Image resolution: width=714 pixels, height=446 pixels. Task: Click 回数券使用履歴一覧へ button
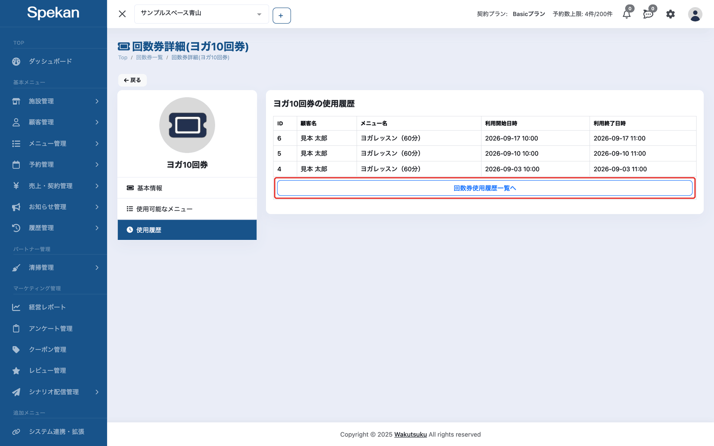point(485,188)
